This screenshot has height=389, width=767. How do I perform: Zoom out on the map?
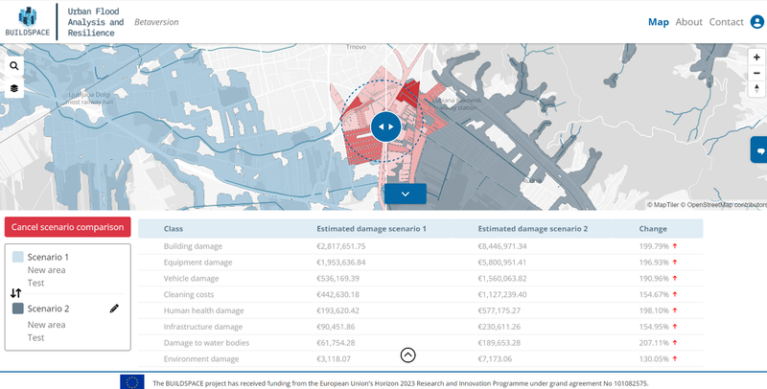tap(756, 74)
